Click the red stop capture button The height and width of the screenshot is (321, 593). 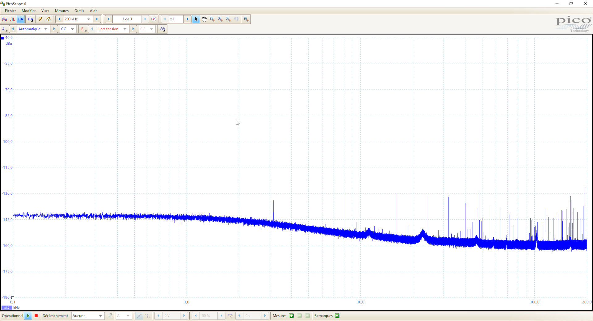[36, 316]
